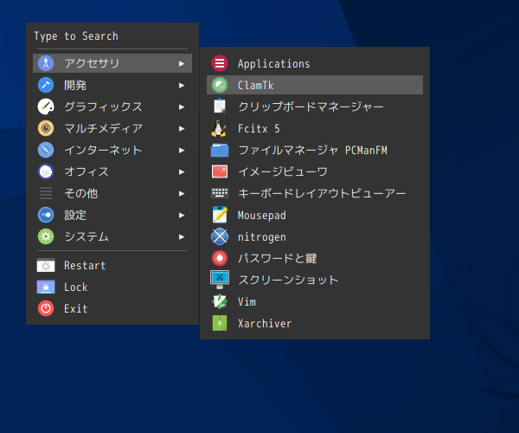Click the Fcitx 5 penguin icon
Screen dimensions: 519x433
click(220, 128)
